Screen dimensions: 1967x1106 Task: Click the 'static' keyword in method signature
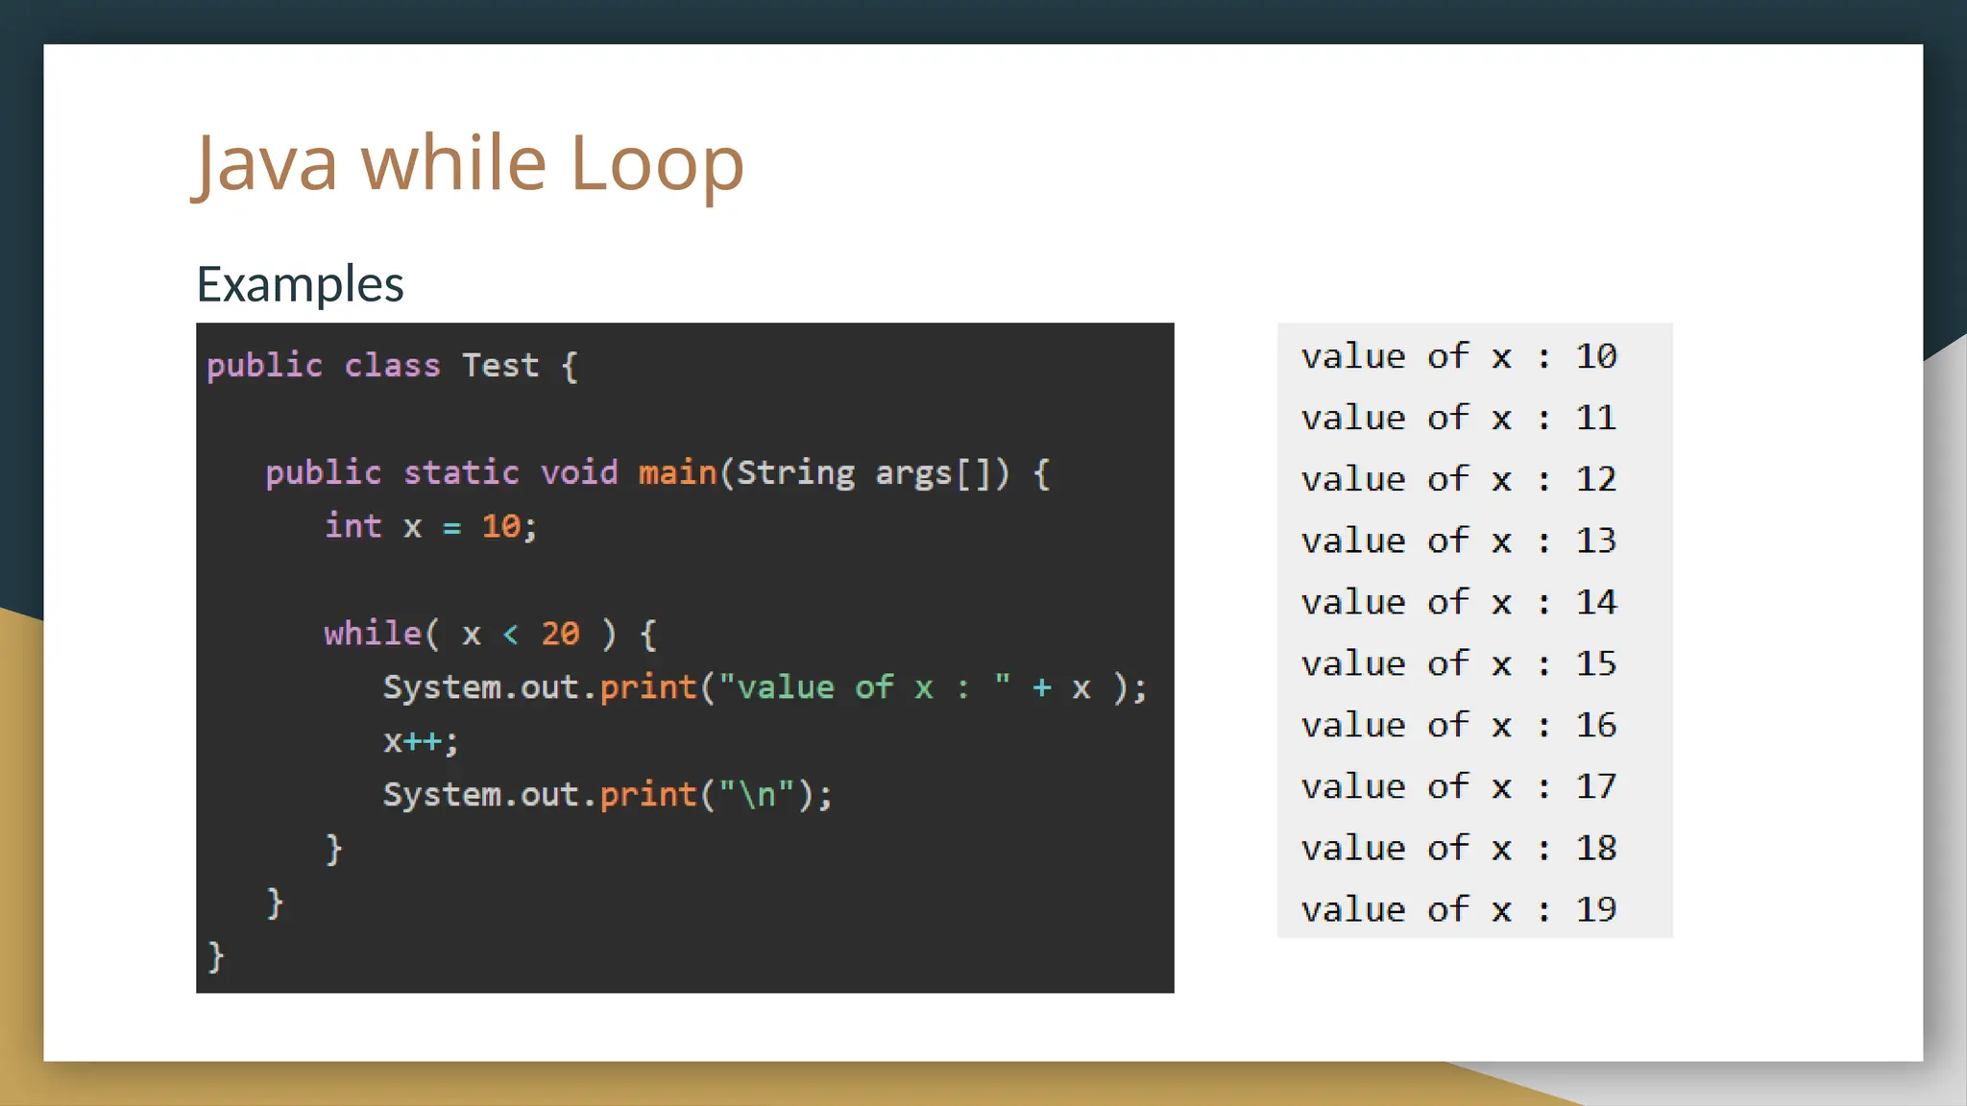461,472
